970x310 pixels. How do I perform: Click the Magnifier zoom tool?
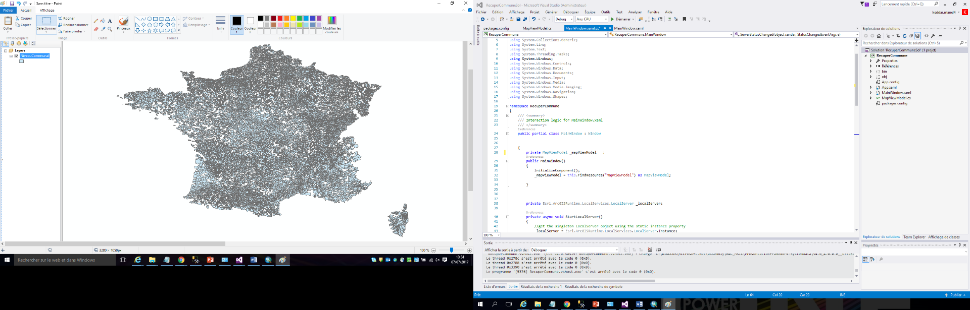coord(110,29)
